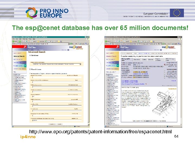This screenshot has width=195, height=146.
Task: Select Bibliographic data tab
Action: pyautogui.click(x=126, y=59)
